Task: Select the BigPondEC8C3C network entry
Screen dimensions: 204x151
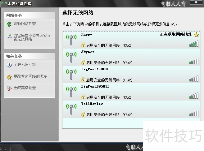Action: pos(95,69)
